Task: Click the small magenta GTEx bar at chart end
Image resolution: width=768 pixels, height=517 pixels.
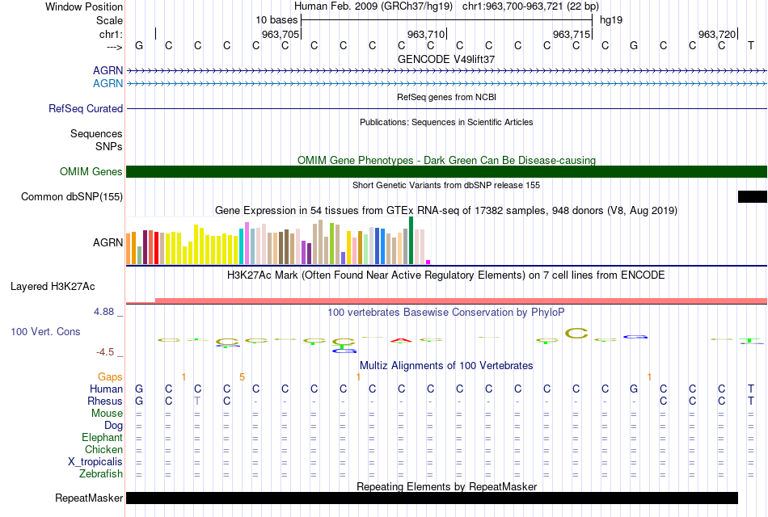Action: [428, 263]
